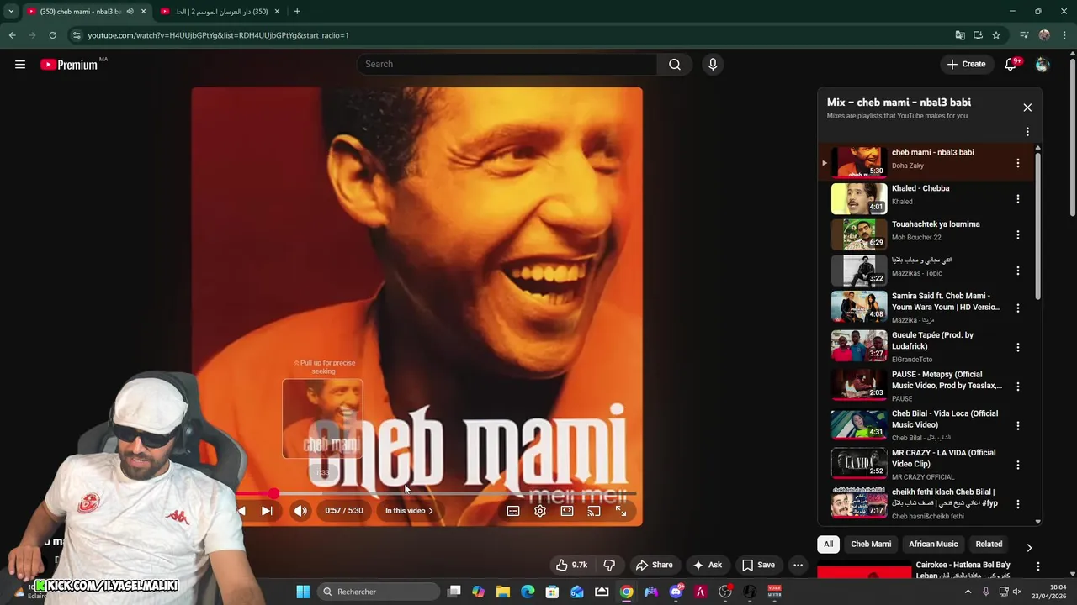Click the playlist panel scrollbar
The width and height of the screenshot is (1077, 605).
[1037, 225]
